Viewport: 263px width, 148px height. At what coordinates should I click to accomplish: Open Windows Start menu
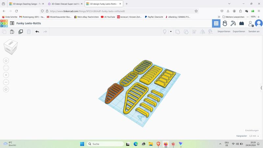click(82, 144)
